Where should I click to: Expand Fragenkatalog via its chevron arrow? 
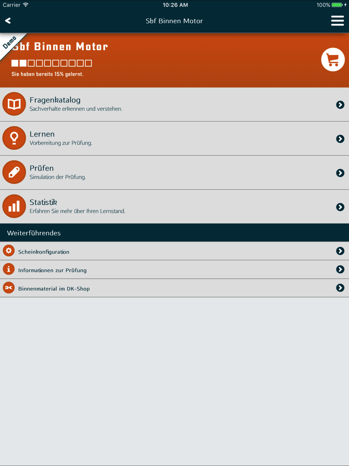pos(340,105)
